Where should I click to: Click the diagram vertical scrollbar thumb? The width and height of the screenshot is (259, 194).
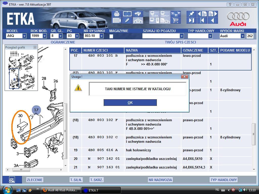click(66, 131)
